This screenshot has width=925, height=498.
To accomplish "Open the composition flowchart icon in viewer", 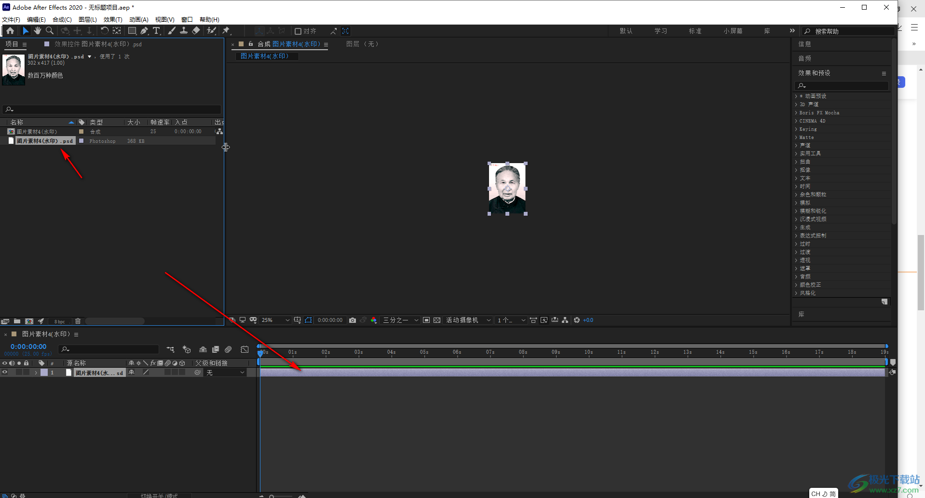I will (x=565, y=320).
